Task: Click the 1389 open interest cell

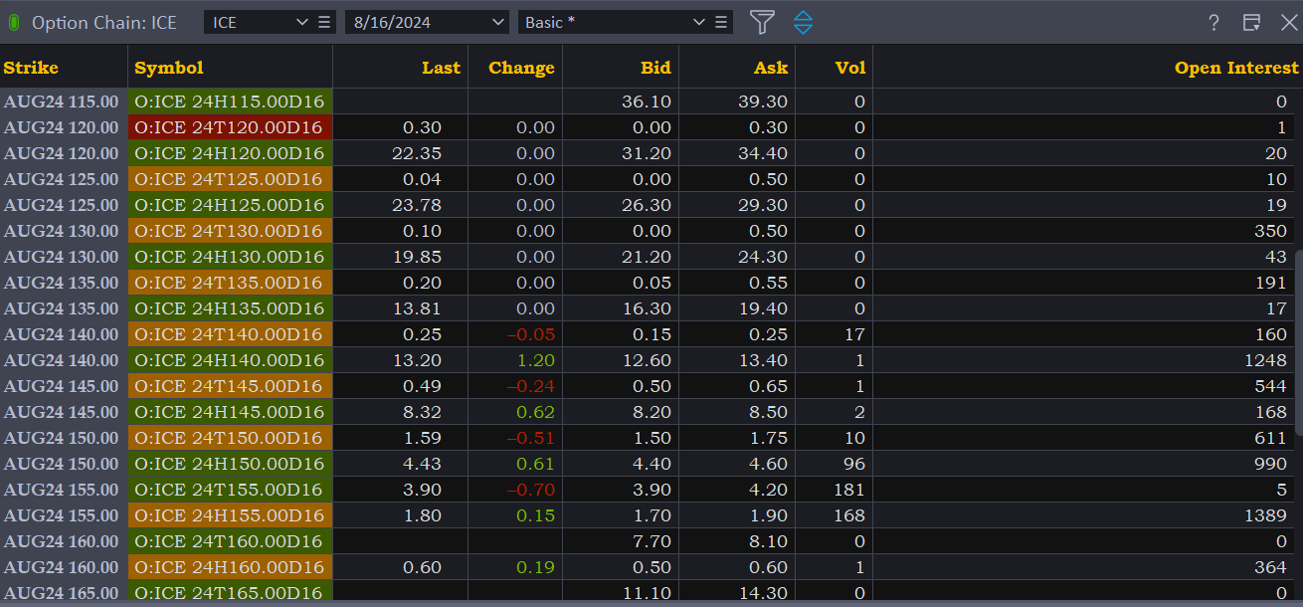Action: pyautogui.click(x=1276, y=515)
